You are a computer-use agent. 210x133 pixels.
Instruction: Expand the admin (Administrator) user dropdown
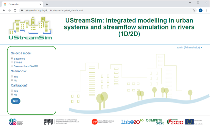click(189, 47)
